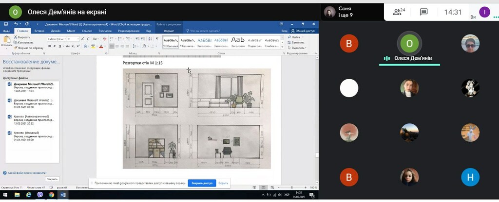
Task: Select recovered file Курсова [Автосохраненный]
Action: 32,117
